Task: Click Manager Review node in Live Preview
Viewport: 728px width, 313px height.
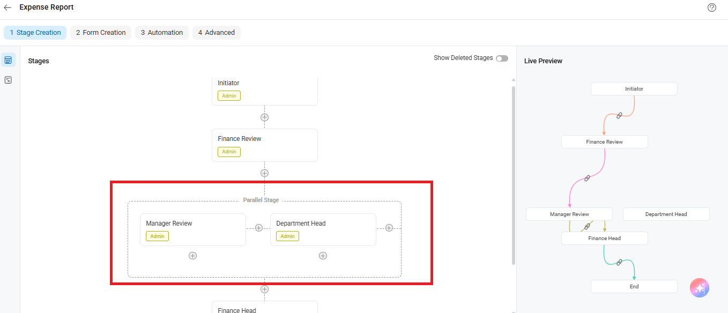Action: point(569,214)
